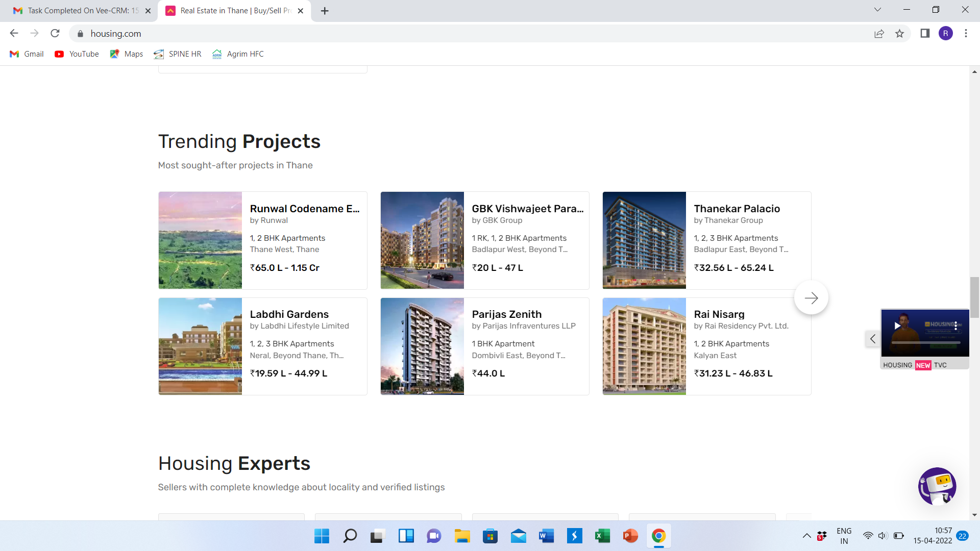Open YouTube bookmark
Viewport: 980px width, 551px height.
tap(77, 54)
